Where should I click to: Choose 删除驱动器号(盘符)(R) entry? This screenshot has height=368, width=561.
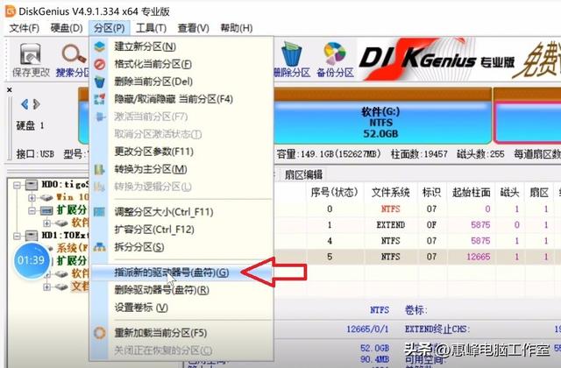point(181,290)
